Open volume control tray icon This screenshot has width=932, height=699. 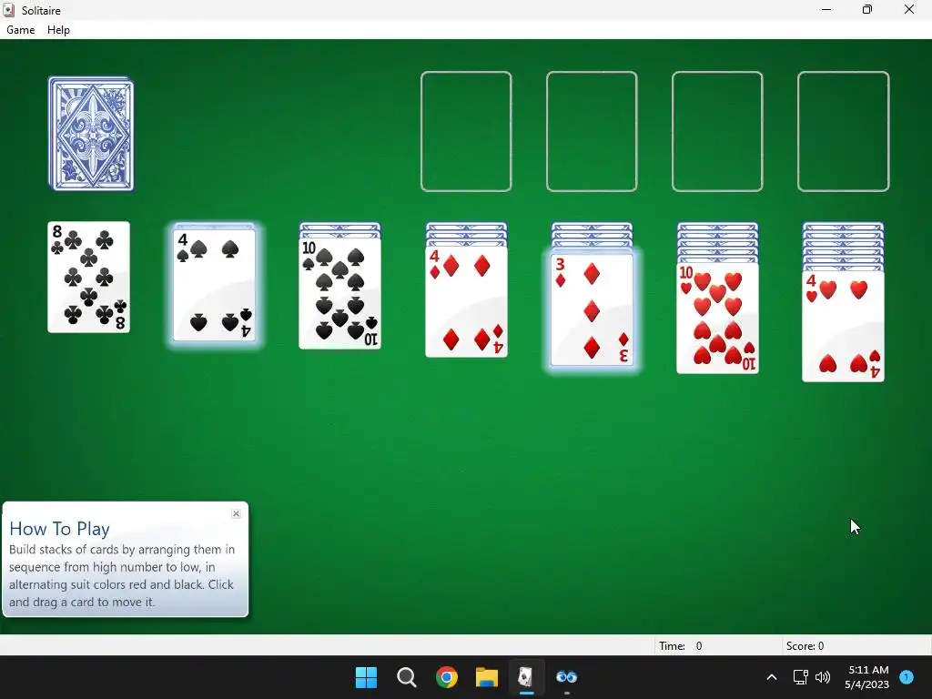tap(823, 677)
